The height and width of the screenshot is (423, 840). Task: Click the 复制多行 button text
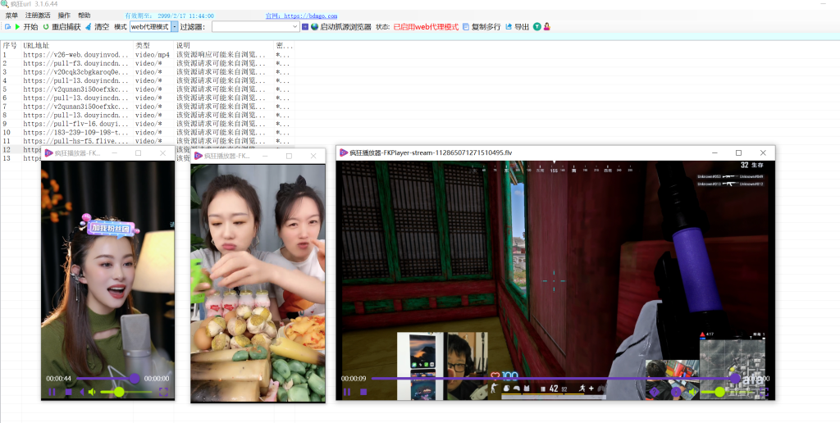click(486, 27)
